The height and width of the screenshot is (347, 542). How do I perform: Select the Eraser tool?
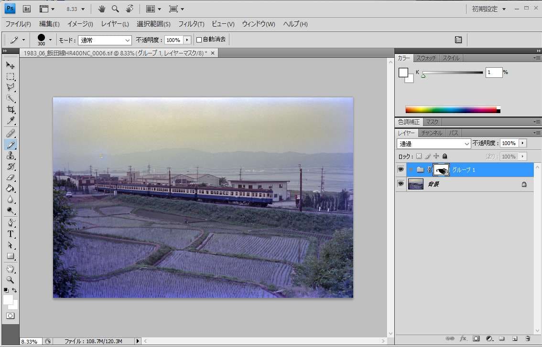(10, 178)
